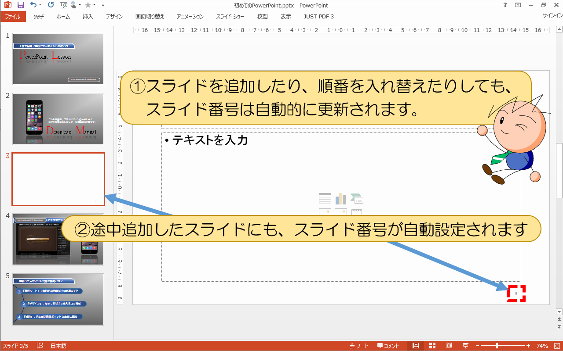The image size is (563, 351).
Task: Open the 挿入 ribbon tab
Action: tap(88, 17)
